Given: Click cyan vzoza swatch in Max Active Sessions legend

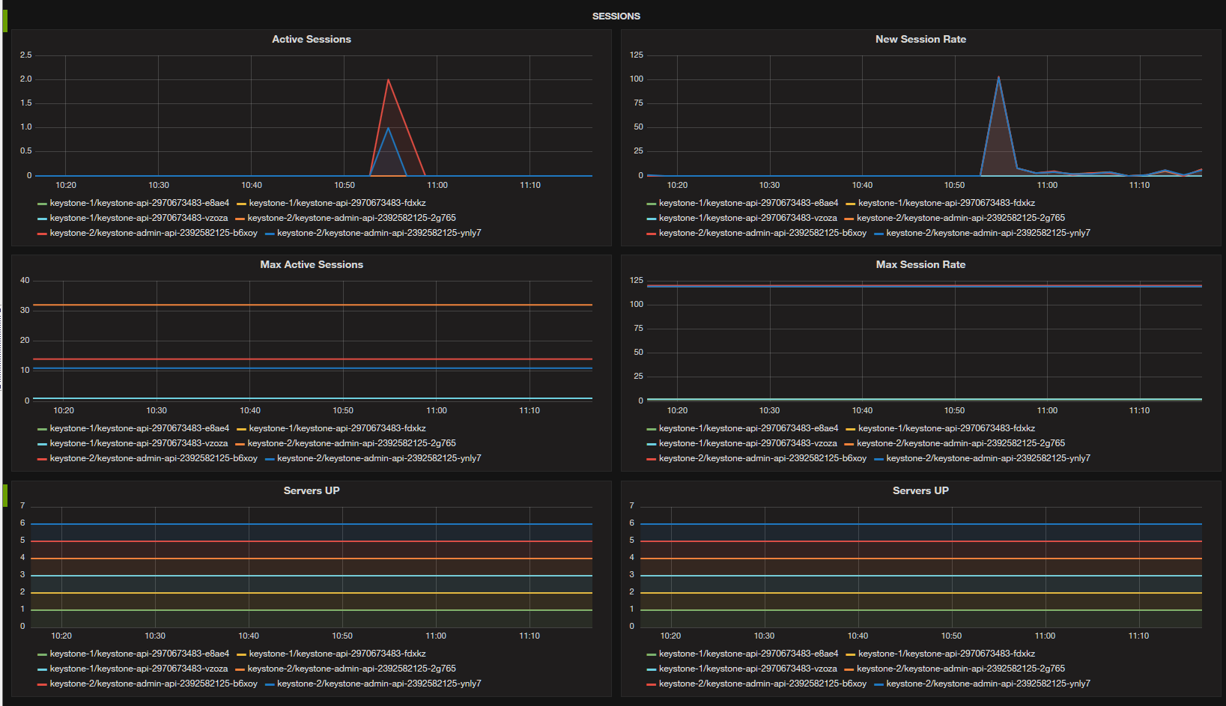Looking at the screenshot, I should click(43, 444).
